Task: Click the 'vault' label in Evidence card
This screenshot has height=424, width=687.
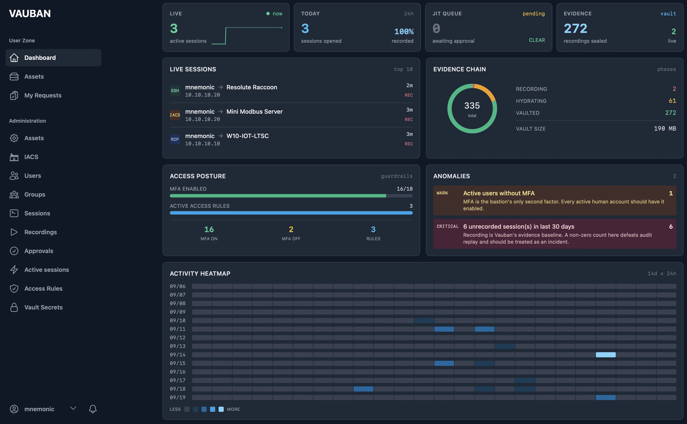Action: tap(668, 13)
